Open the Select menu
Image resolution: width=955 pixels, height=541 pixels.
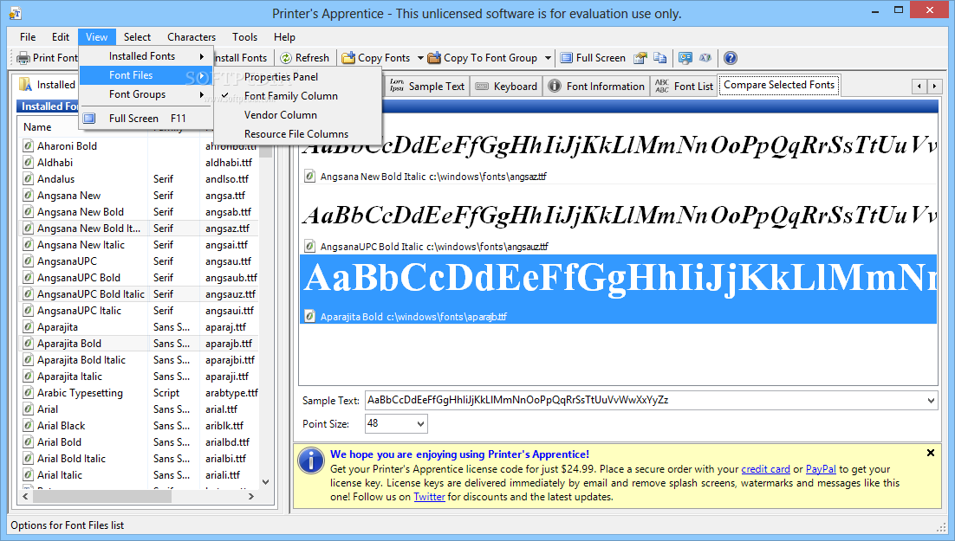point(137,37)
